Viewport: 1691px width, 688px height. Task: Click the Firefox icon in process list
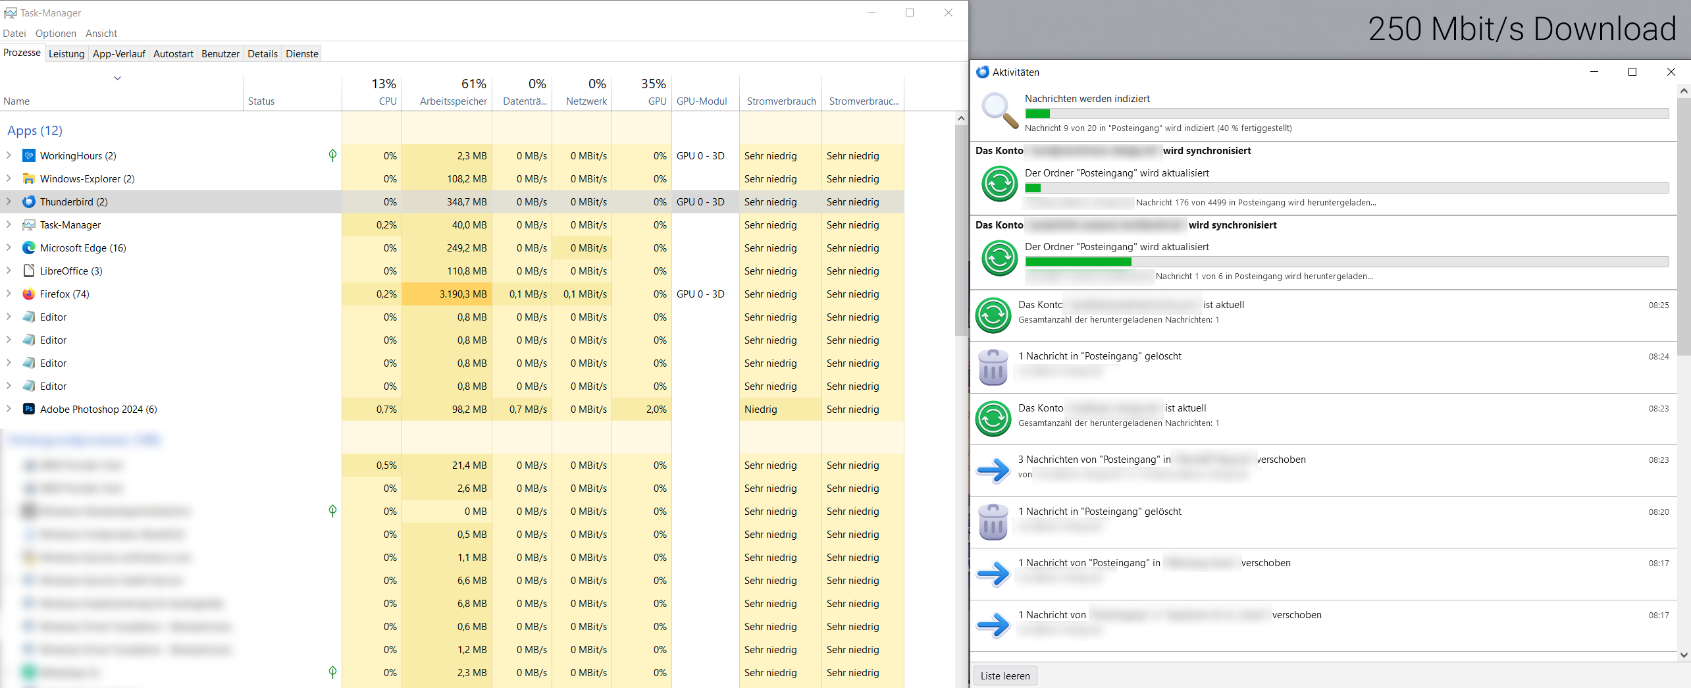click(x=29, y=294)
